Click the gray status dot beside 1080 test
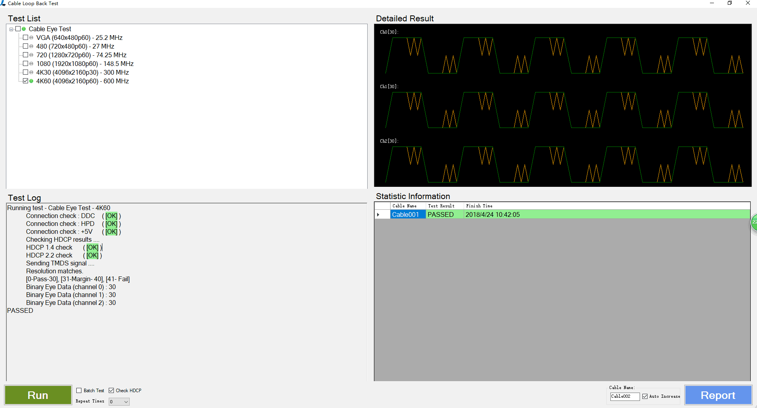This screenshot has height=408, width=757. click(31, 64)
